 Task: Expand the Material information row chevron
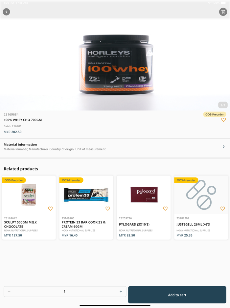[223, 146]
